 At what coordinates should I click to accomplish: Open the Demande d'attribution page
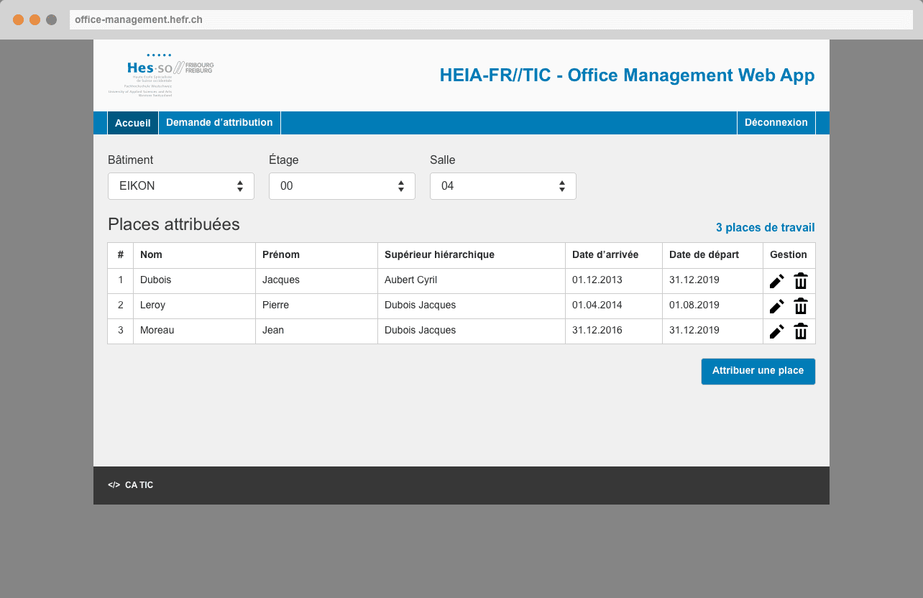click(x=219, y=122)
